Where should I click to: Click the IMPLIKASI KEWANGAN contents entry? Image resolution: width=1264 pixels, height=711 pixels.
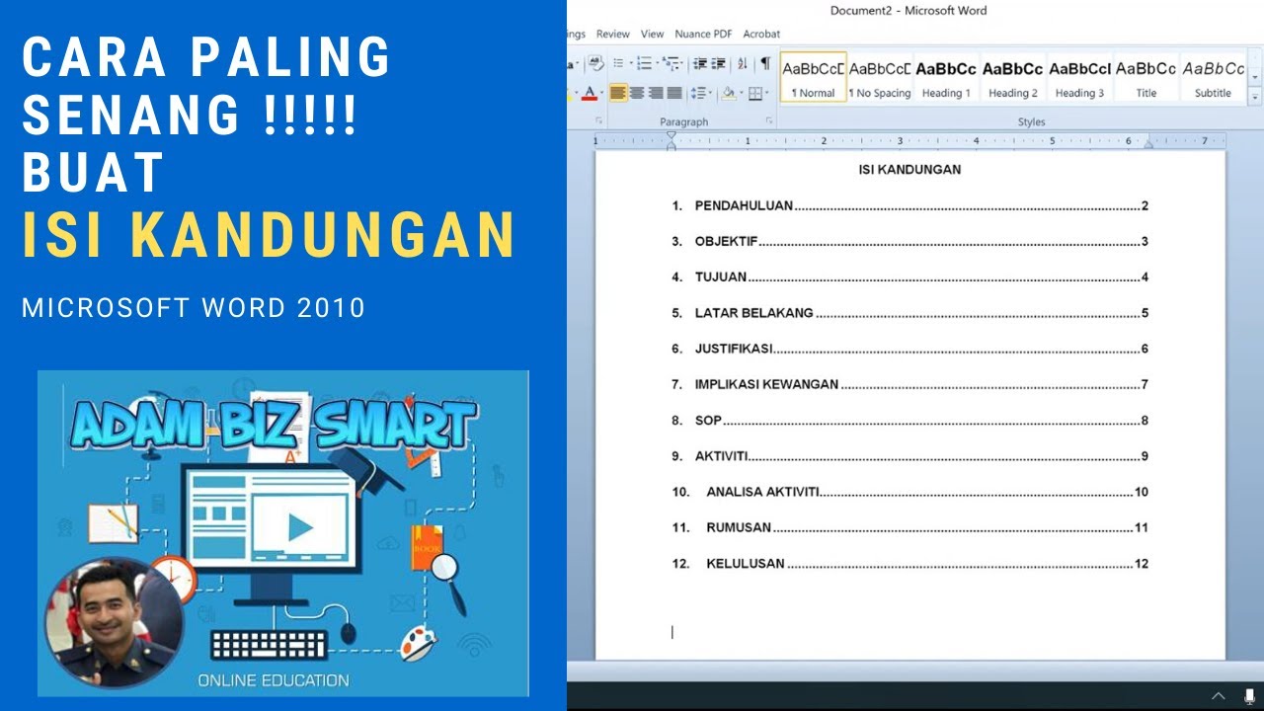909,385
